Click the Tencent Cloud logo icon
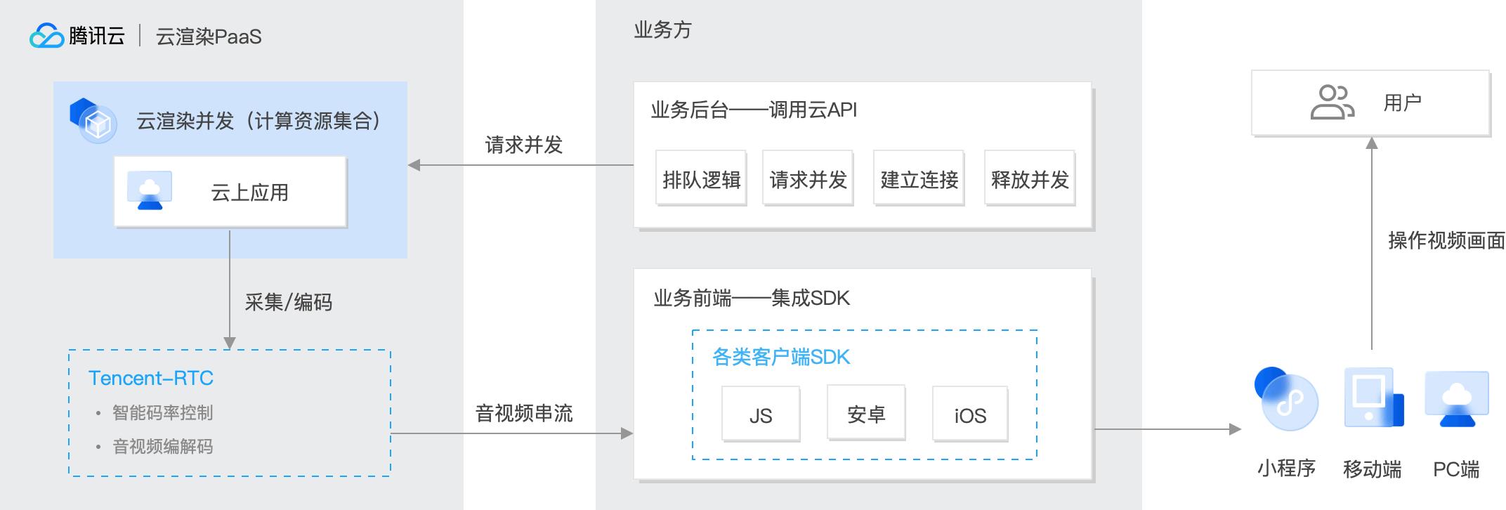1506x510 pixels. click(x=46, y=36)
